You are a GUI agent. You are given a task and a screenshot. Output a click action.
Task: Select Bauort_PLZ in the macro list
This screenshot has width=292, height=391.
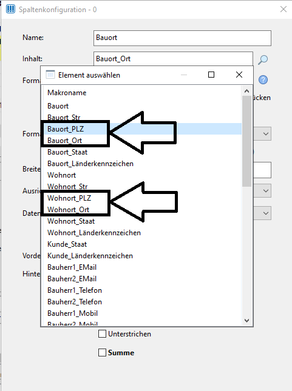pyautogui.click(x=66, y=129)
